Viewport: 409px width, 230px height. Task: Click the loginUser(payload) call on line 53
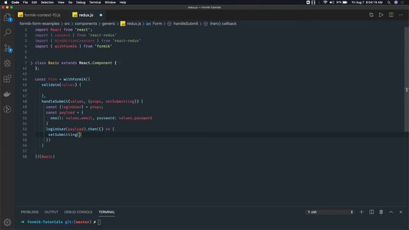tap(66, 129)
